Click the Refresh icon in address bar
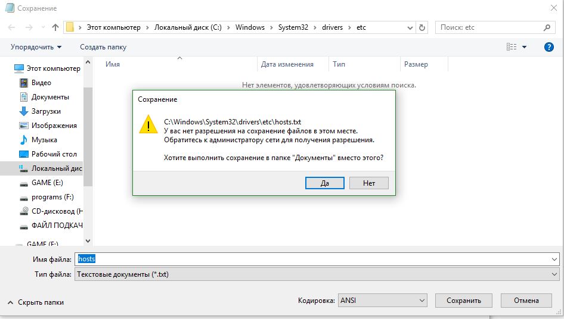 coord(422,27)
